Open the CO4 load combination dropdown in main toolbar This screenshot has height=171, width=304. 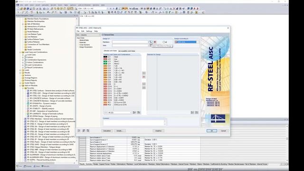[x=107, y=9]
